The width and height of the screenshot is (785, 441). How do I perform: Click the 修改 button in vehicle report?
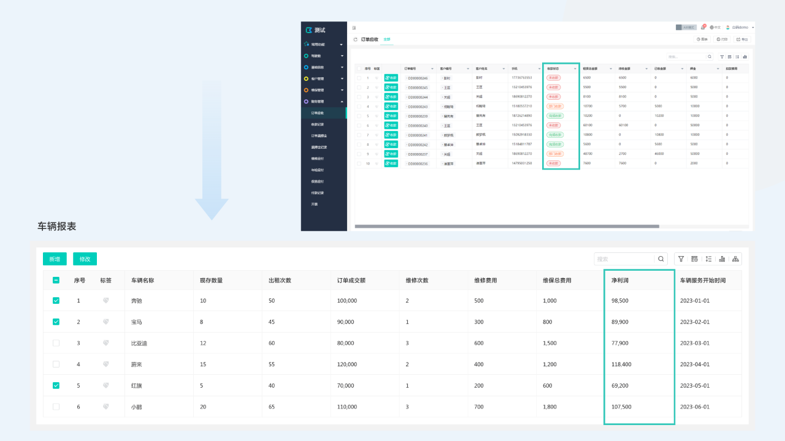click(x=85, y=259)
